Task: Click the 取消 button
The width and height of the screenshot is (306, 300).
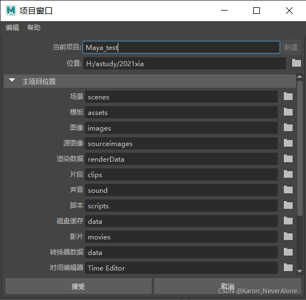Action: 228,286
